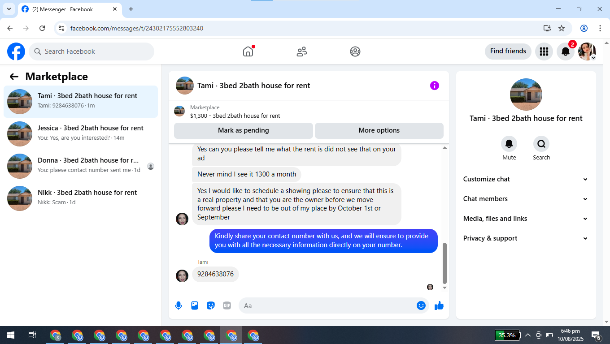Click the Find friends button
The image size is (610, 344).
[x=508, y=51]
